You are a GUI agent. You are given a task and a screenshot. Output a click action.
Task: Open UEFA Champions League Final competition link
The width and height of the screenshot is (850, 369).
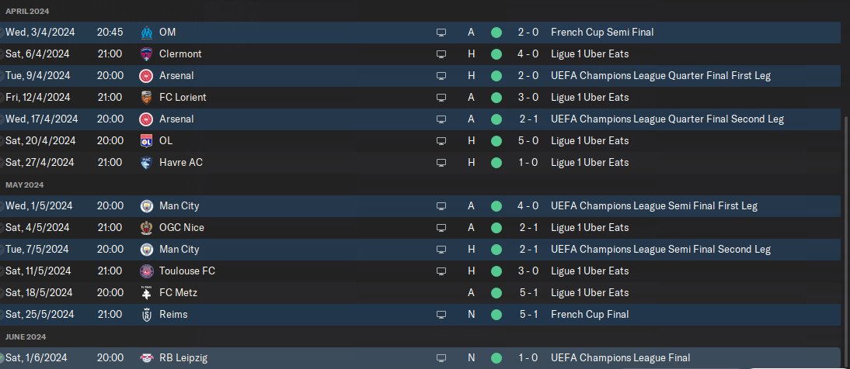(621, 357)
